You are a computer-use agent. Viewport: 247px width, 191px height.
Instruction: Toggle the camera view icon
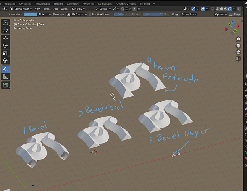point(238,52)
